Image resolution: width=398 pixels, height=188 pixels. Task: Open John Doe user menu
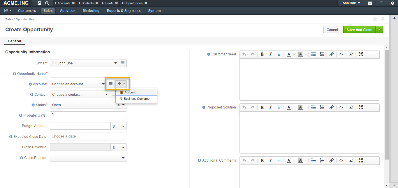[350, 3]
